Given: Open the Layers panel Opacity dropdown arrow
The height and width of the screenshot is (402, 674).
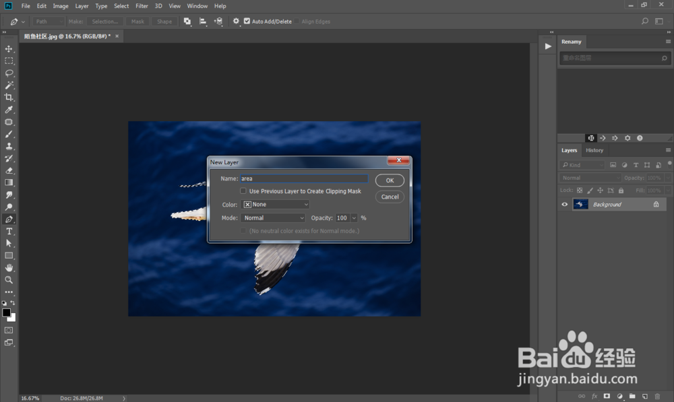Looking at the screenshot, I should coord(668,178).
